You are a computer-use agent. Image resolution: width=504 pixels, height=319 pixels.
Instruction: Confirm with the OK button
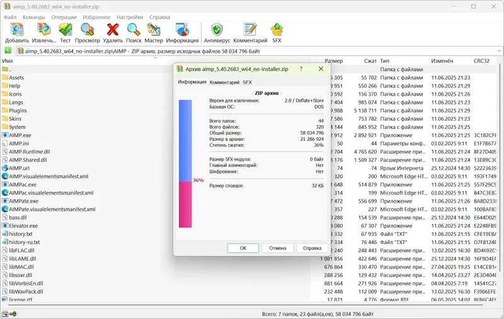pos(243,248)
